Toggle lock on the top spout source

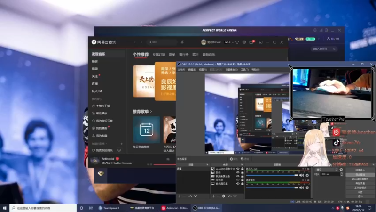tap(243, 169)
